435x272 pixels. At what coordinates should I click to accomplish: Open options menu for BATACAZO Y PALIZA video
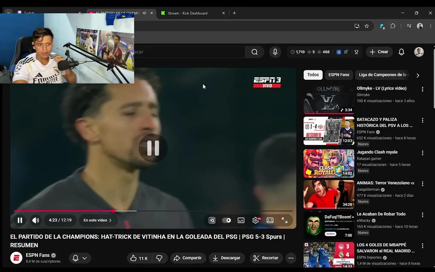coord(422,120)
